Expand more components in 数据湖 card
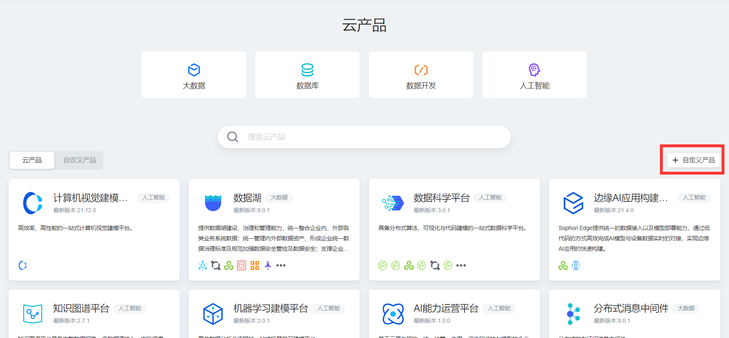729x338 pixels. pyautogui.click(x=281, y=266)
